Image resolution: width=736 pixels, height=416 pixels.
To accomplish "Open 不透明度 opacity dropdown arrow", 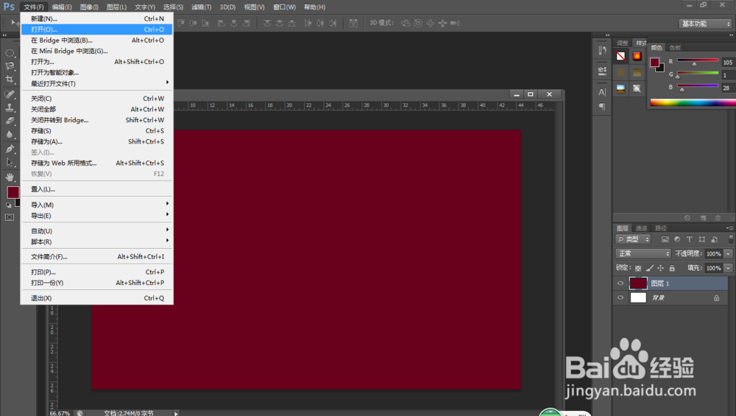I will (x=728, y=253).
